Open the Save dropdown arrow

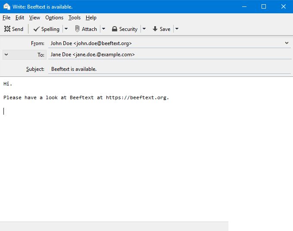click(x=177, y=29)
